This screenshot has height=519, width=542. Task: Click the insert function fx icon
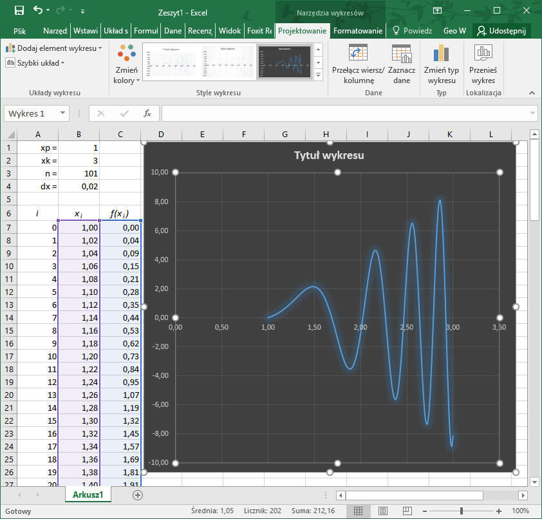tap(147, 113)
